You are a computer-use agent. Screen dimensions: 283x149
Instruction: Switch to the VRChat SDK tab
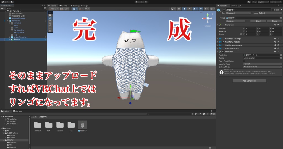tap(236, 6)
